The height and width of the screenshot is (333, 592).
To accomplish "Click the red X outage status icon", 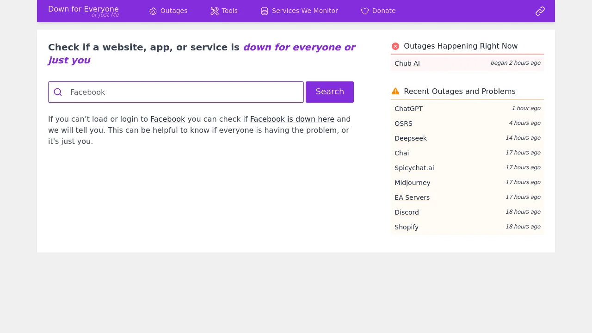I will 395,46.
